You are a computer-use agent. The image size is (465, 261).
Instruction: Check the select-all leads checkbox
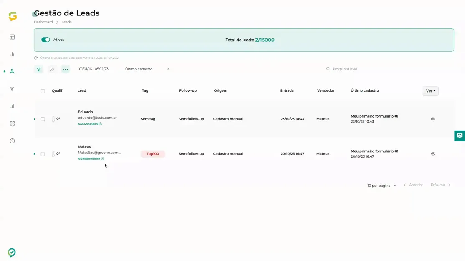43,91
